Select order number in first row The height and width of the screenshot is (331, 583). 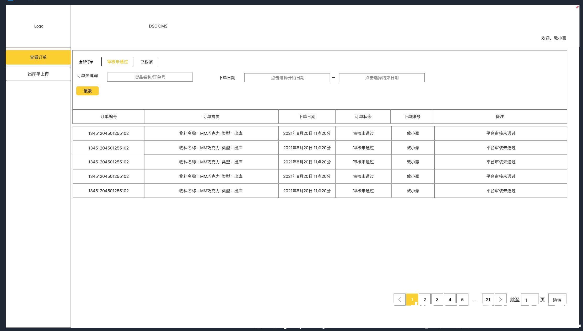pyautogui.click(x=109, y=133)
